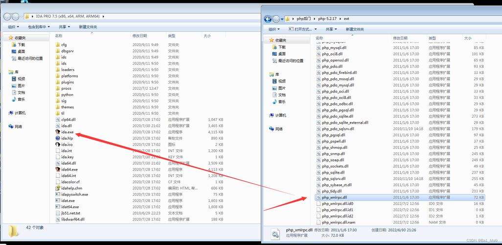502x245 pixels.
Task: Expand the breadcrumb arrow after IDA PRO 7.5
Action: click(103, 16)
